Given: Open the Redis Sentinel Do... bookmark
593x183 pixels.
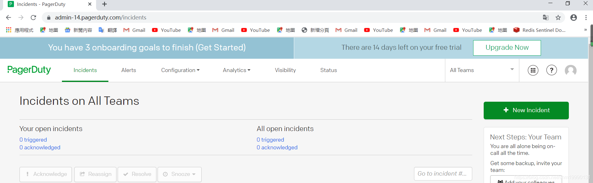Looking at the screenshot, I should click(x=539, y=30).
